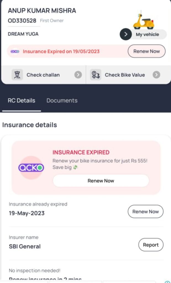This screenshot has height=283, width=171.
Task: Click the money emoji beside Save big
Action: (75, 167)
